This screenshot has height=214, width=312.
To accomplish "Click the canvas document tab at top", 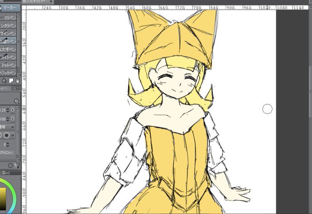I will coord(38,1).
